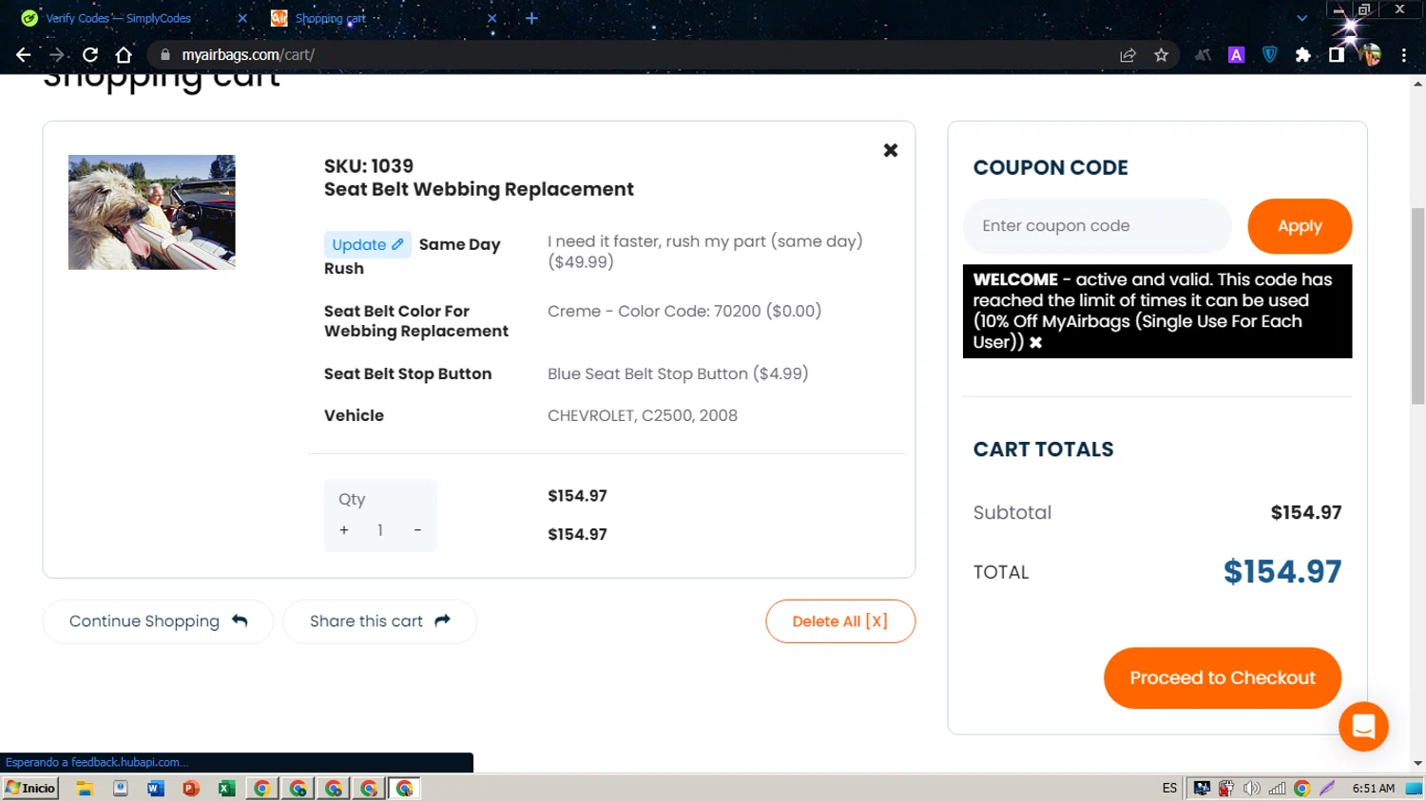Share this page via toolbar icon
The width and height of the screenshot is (1426, 801).
[1127, 55]
